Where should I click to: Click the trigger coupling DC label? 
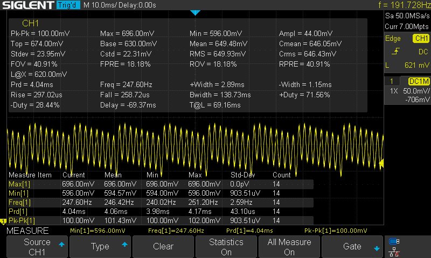pyautogui.click(x=423, y=52)
